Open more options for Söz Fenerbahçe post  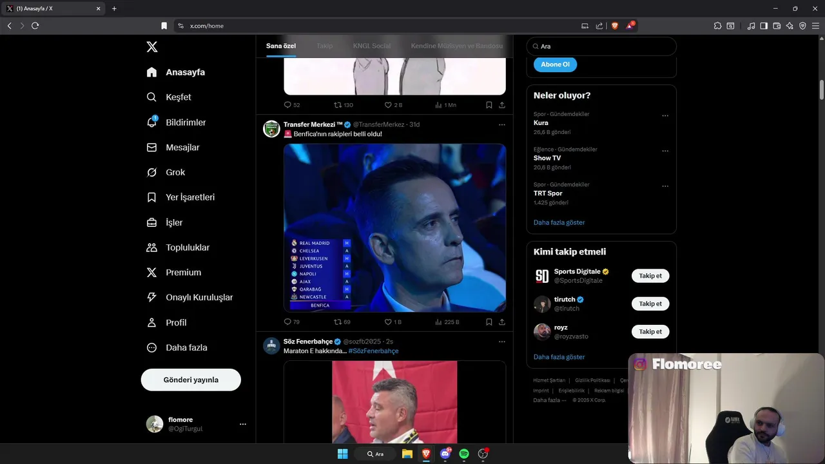click(x=502, y=342)
